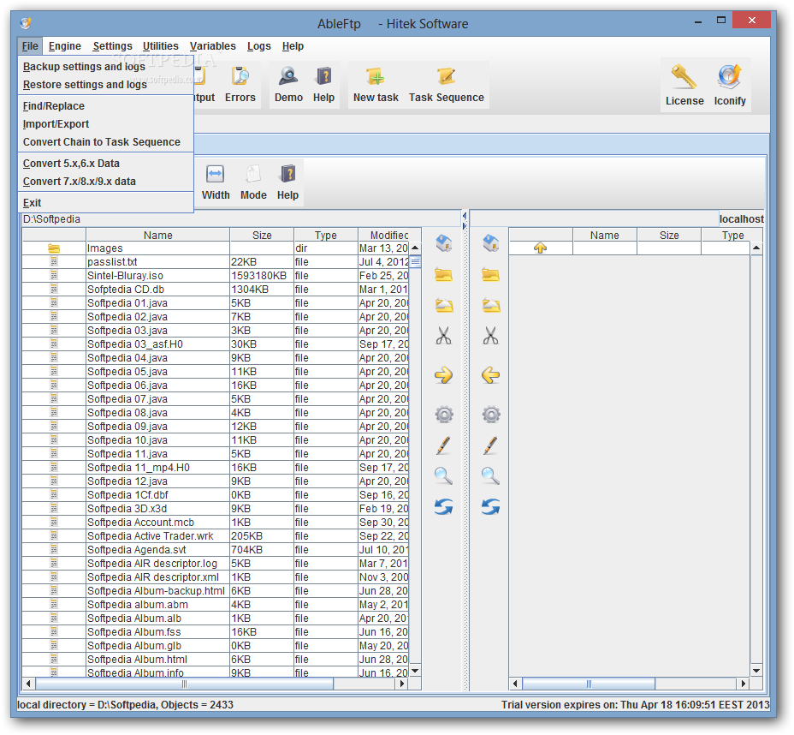Sort the local list by the Name column
This screenshot has width=794, height=735.
point(158,236)
